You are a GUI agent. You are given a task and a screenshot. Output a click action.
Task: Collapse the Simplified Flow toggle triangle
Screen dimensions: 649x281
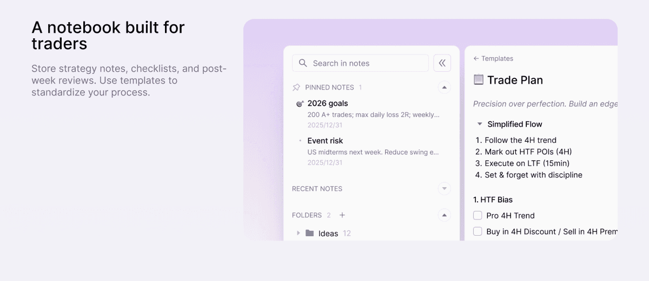point(479,124)
